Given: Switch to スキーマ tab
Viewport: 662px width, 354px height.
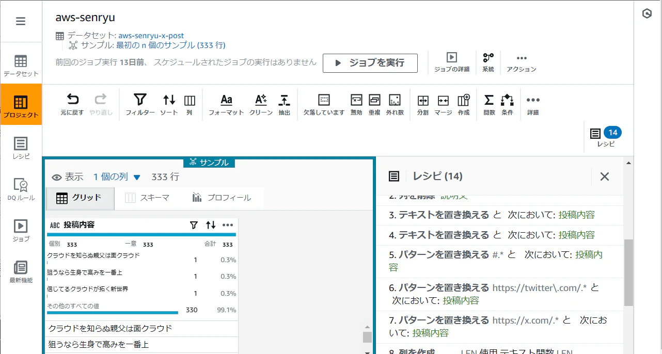Looking at the screenshot, I should coord(148,198).
